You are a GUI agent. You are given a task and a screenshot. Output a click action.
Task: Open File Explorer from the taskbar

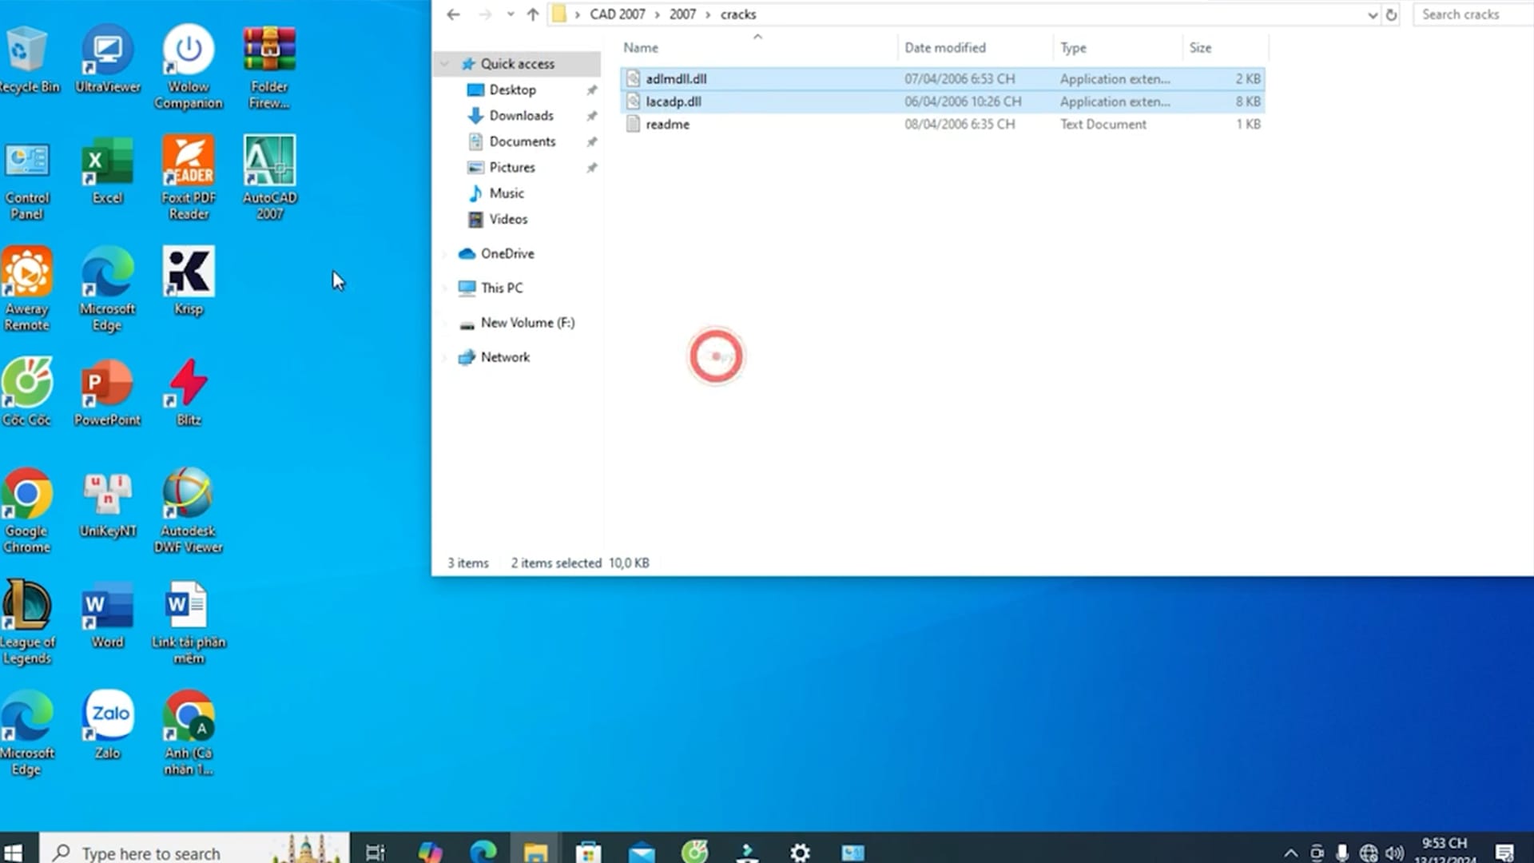click(x=535, y=852)
